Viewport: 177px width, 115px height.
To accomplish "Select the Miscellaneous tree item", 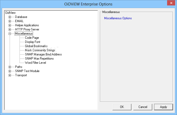I will point(24,34).
